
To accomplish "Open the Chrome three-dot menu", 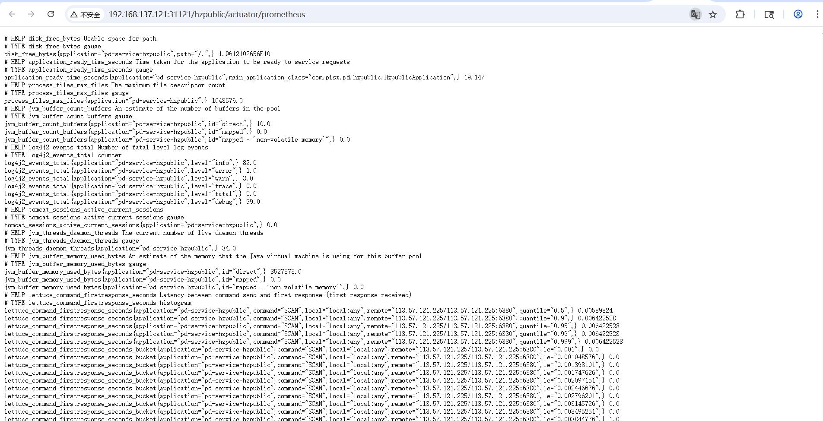I will pyautogui.click(x=817, y=14).
